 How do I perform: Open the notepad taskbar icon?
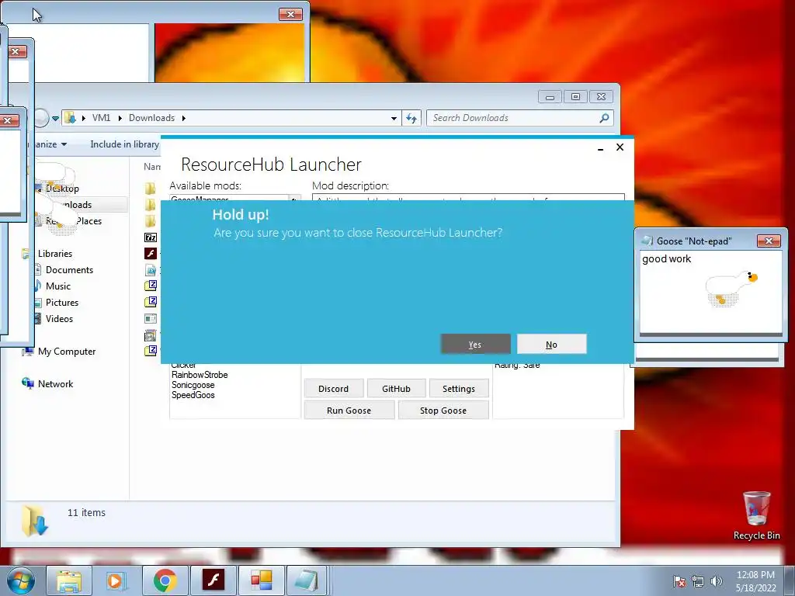click(x=307, y=580)
